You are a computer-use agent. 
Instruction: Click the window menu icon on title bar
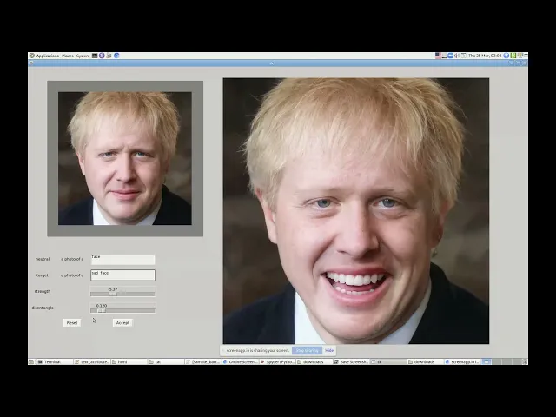tap(31, 63)
